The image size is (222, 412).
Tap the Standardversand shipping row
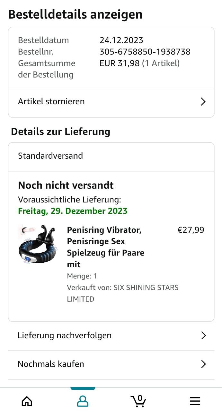tap(50, 156)
